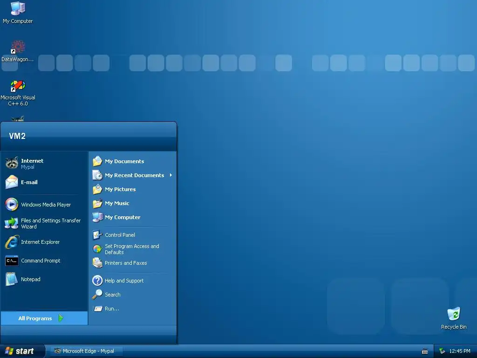The width and height of the screenshot is (477, 358).
Task: Click the Search label in Start menu
Action: click(113, 295)
